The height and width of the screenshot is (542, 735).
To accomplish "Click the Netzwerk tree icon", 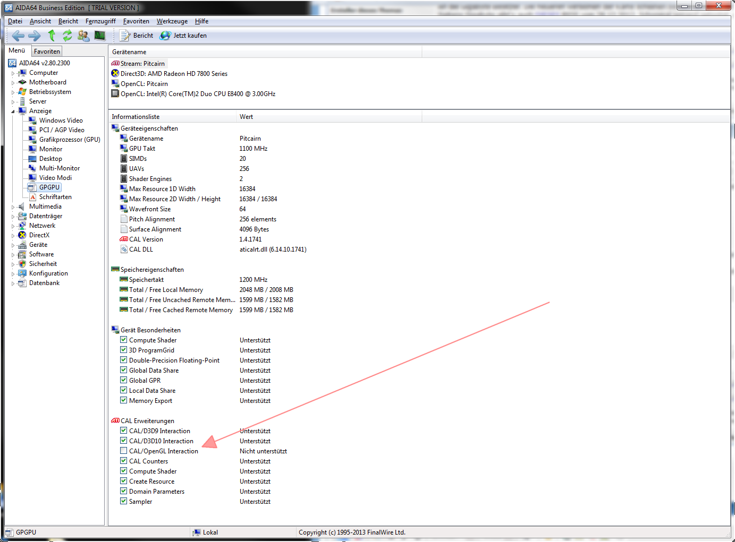I will (22, 226).
